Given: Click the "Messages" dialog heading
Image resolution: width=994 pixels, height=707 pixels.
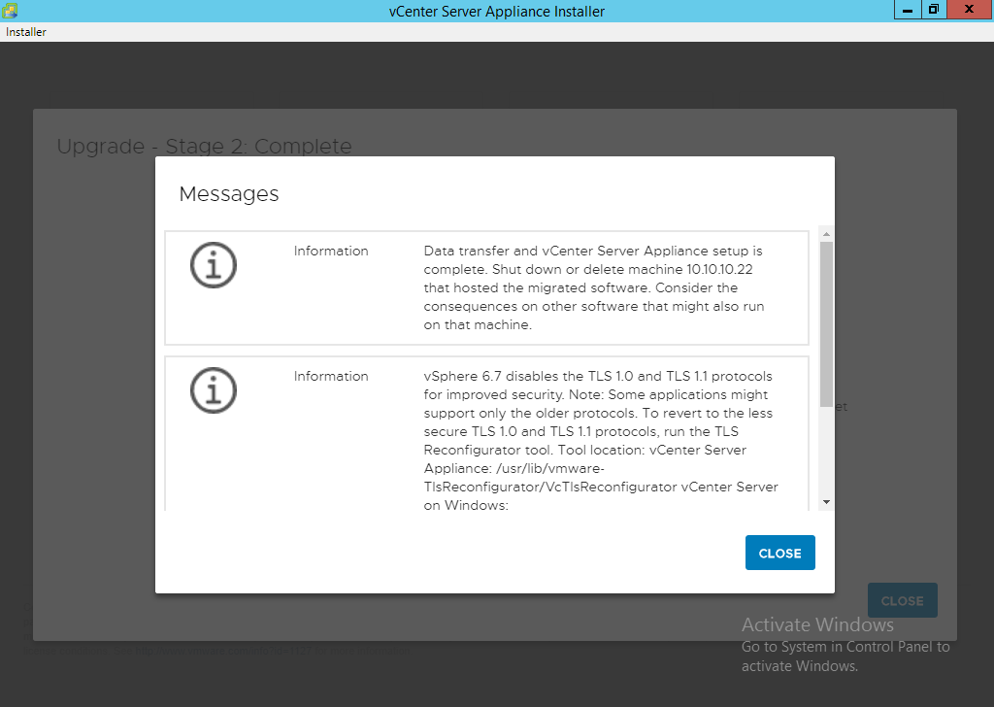Looking at the screenshot, I should tap(229, 194).
